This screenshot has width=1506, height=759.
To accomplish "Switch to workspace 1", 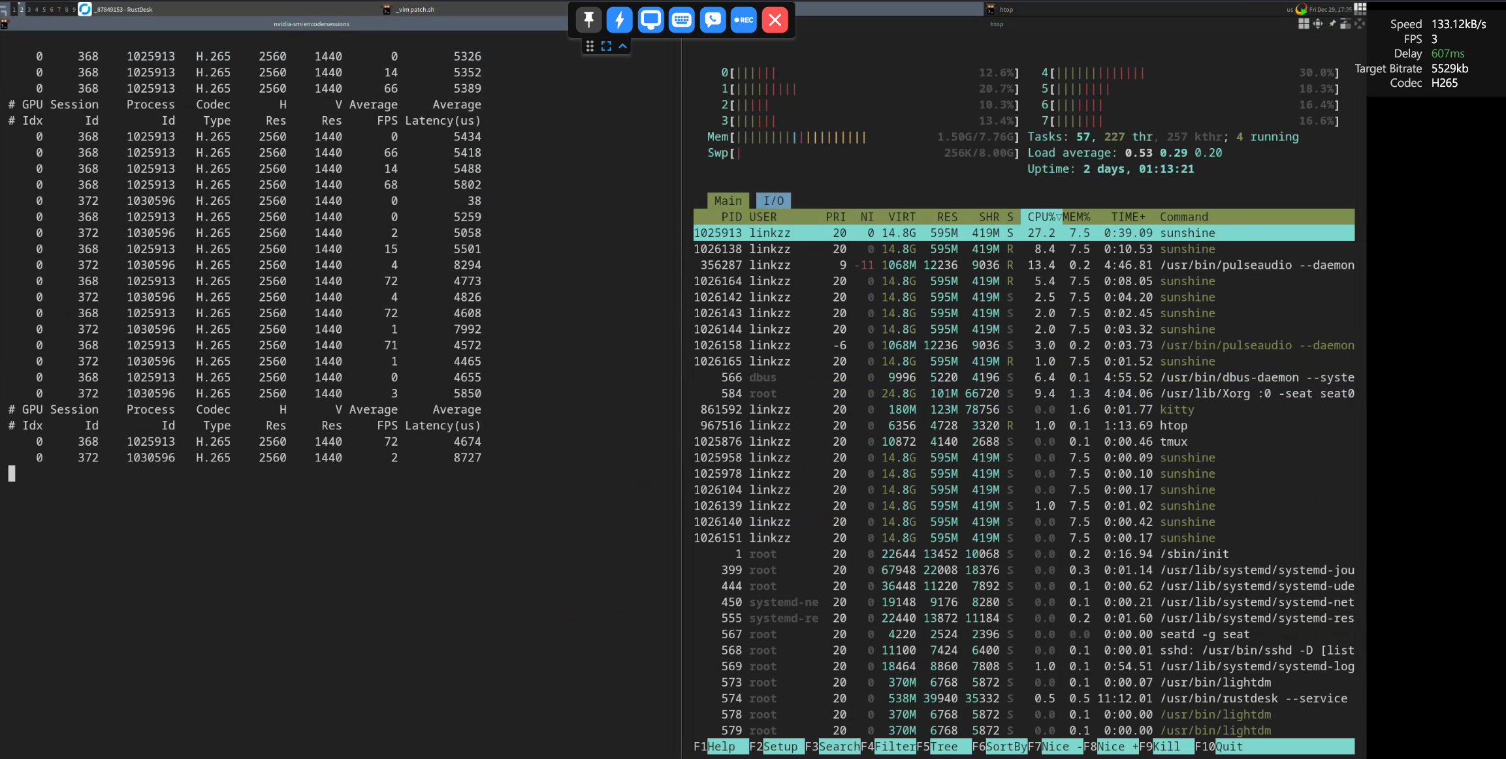I will [14, 9].
